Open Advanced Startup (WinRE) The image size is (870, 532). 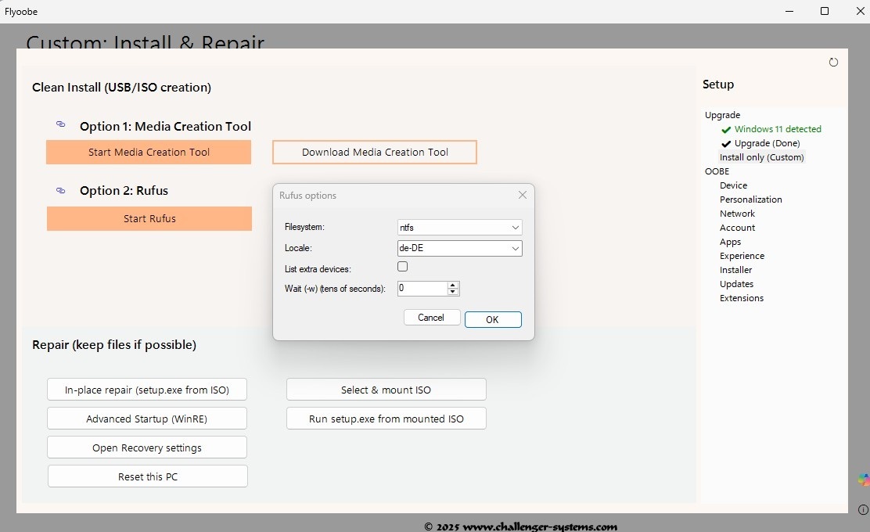point(147,419)
